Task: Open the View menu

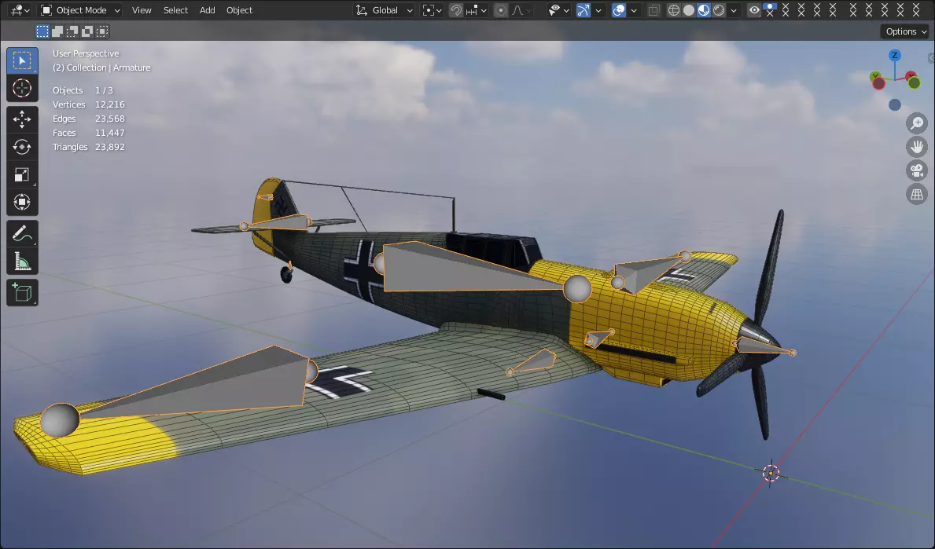Action: pyautogui.click(x=142, y=10)
